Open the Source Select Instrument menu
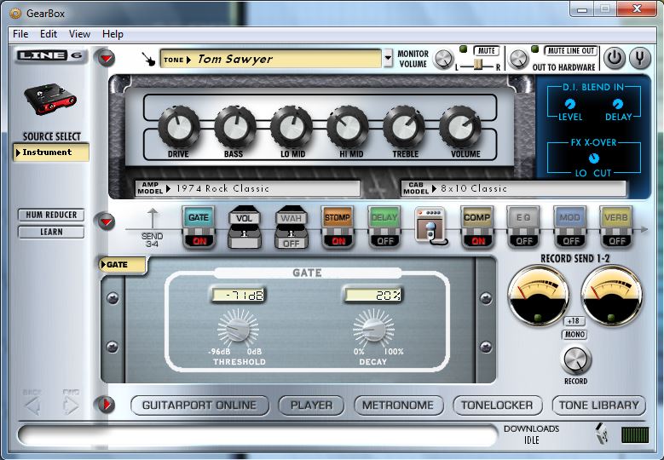 tap(51, 152)
